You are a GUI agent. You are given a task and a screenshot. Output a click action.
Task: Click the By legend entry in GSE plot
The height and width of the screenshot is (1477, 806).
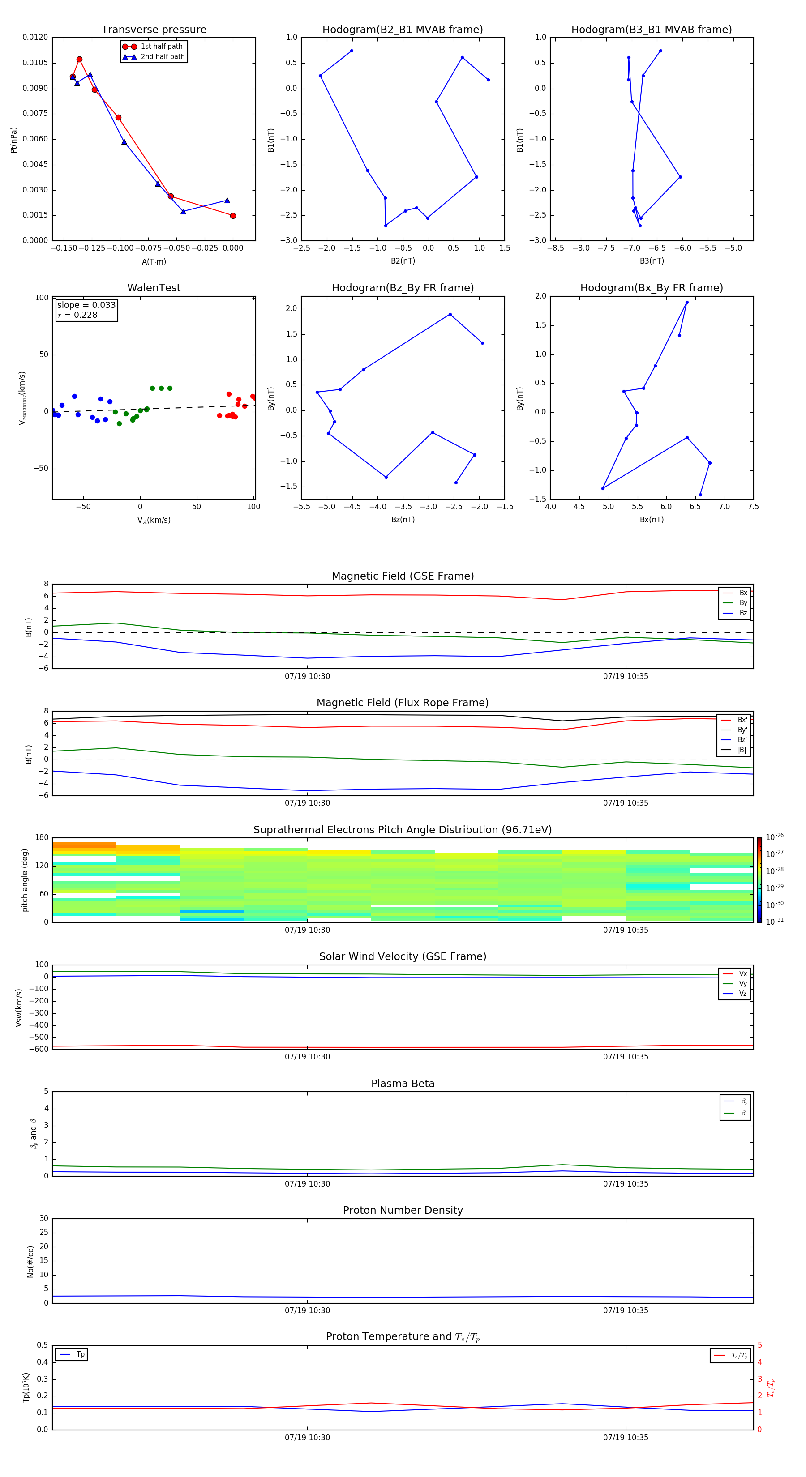(x=735, y=602)
